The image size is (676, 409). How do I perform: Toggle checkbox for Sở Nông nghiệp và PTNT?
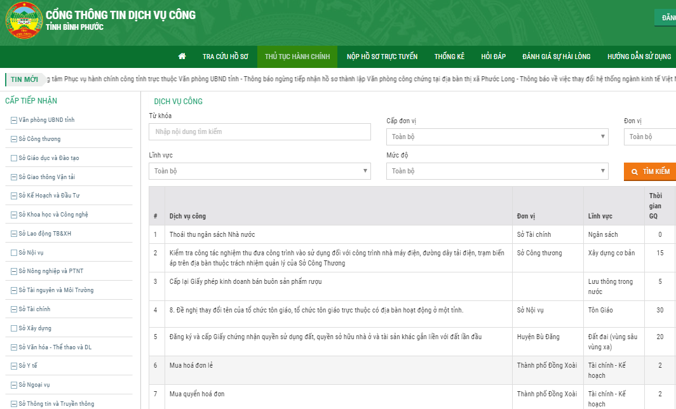14,272
